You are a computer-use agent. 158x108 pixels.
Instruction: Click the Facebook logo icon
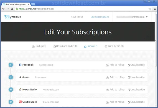click(x=20, y=65)
